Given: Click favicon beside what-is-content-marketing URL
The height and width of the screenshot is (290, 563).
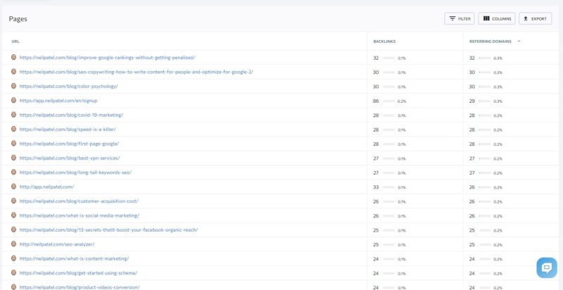Looking at the screenshot, I should 13,258.
